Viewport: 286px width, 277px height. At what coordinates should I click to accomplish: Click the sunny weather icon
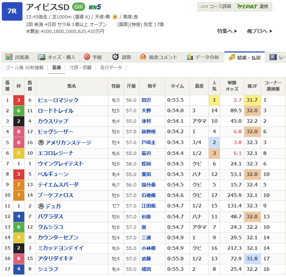click(115, 17)
